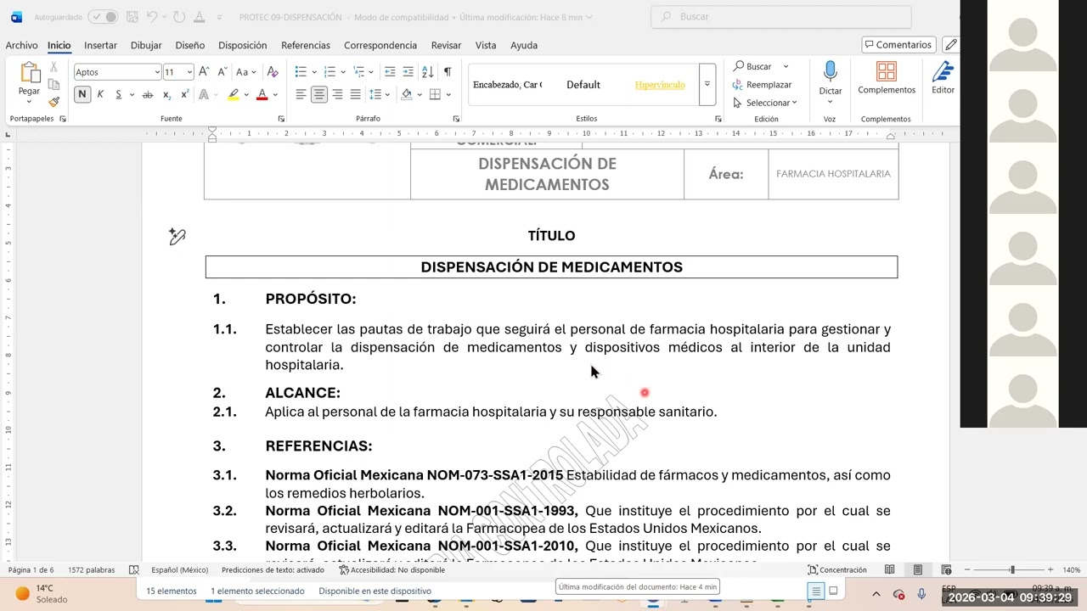Image resolution: width=1087 pixels, height=611 pixels.
Task: Click the Concentración focus mode button
Action: (837, 570)
